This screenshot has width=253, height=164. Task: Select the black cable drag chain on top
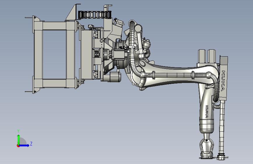(x=95, y=14)
